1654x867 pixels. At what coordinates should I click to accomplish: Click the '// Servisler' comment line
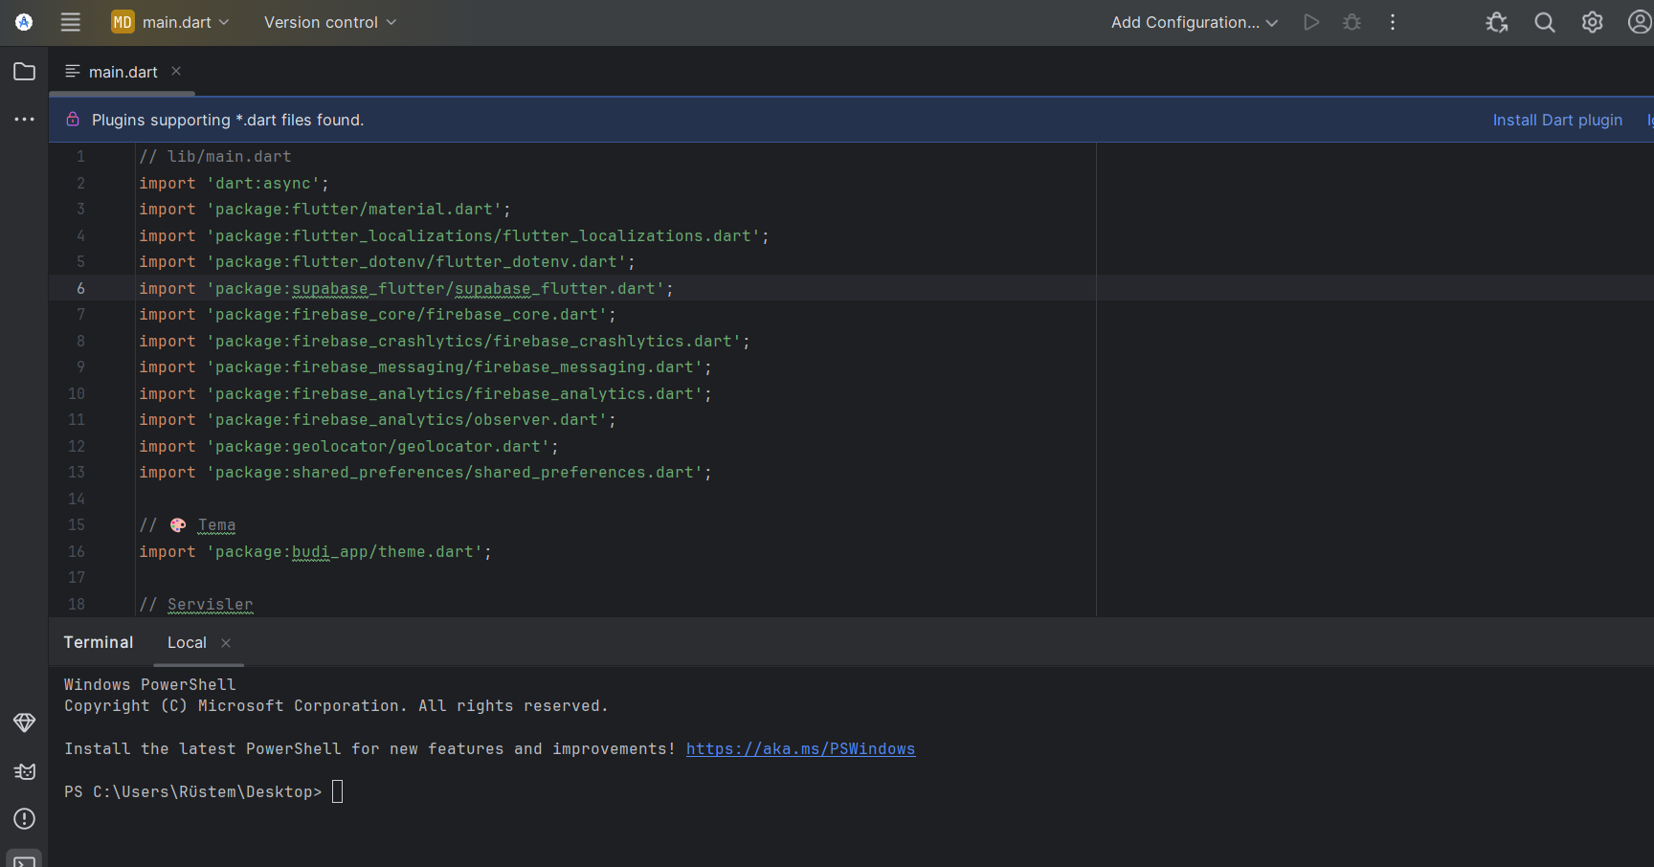196,604
